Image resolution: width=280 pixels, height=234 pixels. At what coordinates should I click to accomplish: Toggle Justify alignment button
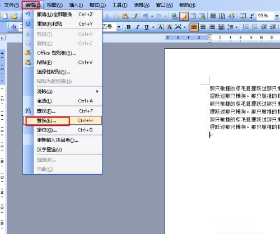point(194,27)
